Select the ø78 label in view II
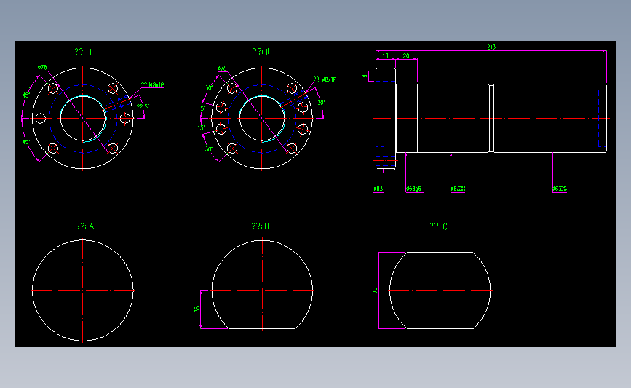Viewport: 631px width, 388px height. click(x=222, y=68)
